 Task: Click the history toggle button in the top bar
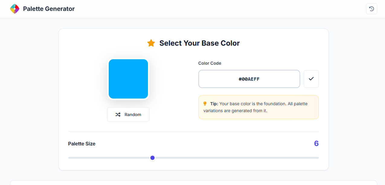coord(371,9)
